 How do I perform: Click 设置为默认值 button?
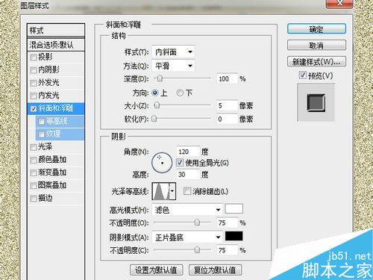pyautogui.click(x=156, y=270)
